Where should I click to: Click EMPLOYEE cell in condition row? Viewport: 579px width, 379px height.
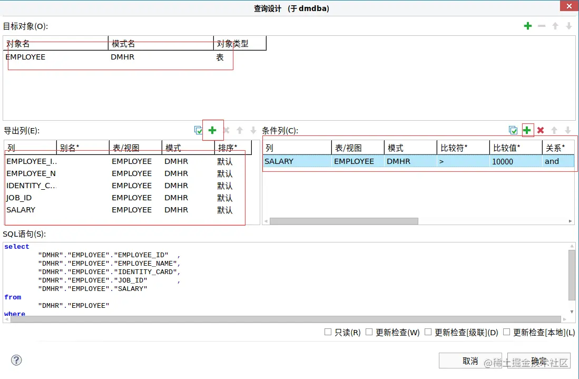tap(358, 161)
